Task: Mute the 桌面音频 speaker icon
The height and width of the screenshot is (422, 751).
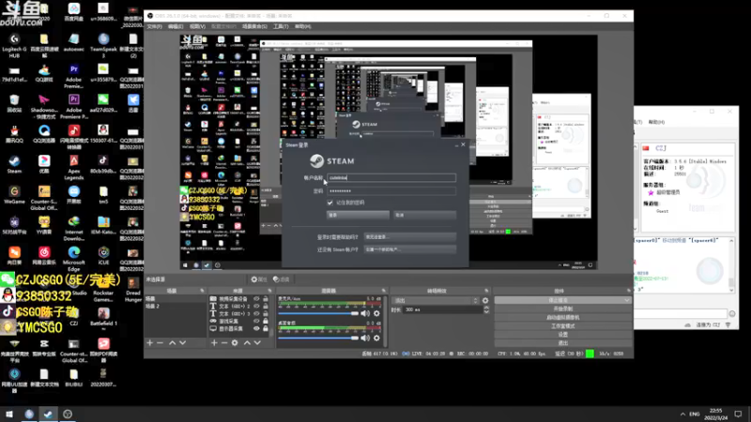Action: tap(365, 338)
